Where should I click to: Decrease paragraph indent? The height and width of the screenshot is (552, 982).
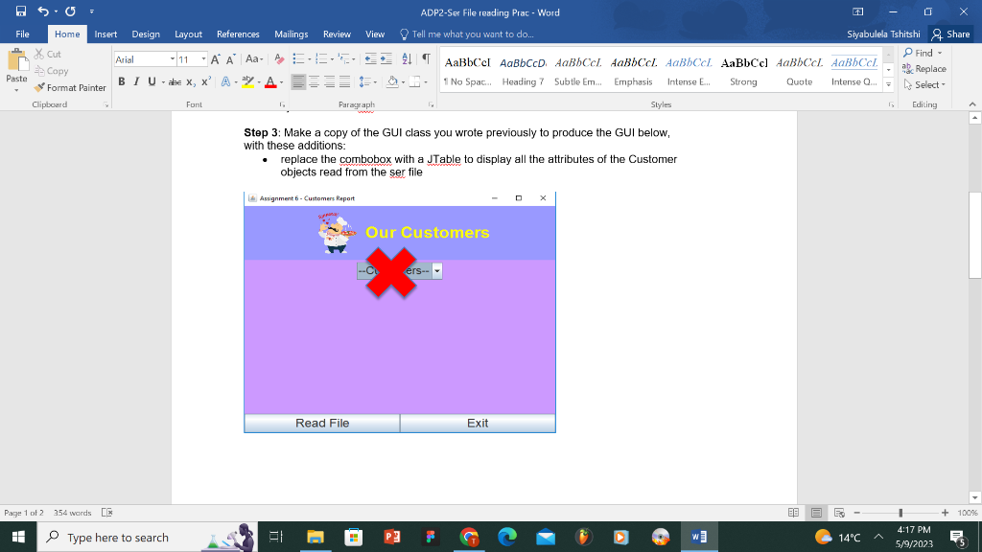click(x=371, y=59)
